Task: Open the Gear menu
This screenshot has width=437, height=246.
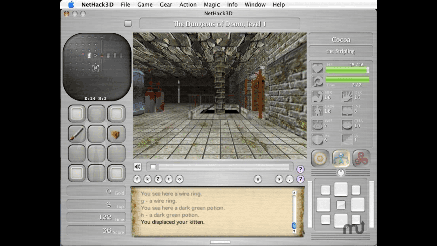Action: coord(166,4)
